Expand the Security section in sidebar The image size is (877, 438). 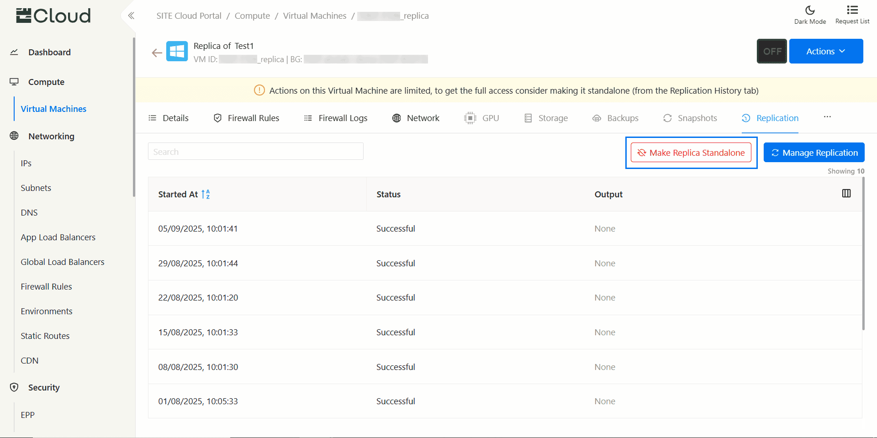[44, 388]
